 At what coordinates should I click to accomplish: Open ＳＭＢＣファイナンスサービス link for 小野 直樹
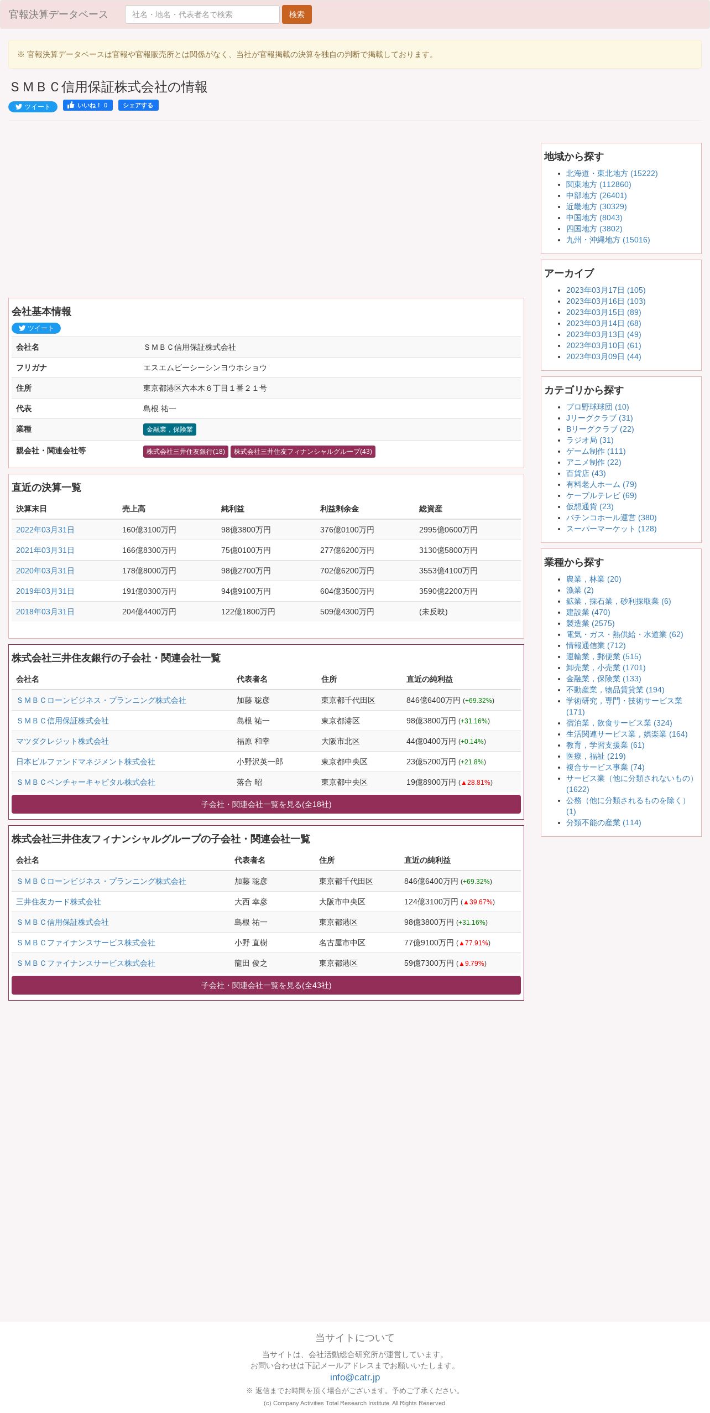pyautogui.click(x=86, y=943)
